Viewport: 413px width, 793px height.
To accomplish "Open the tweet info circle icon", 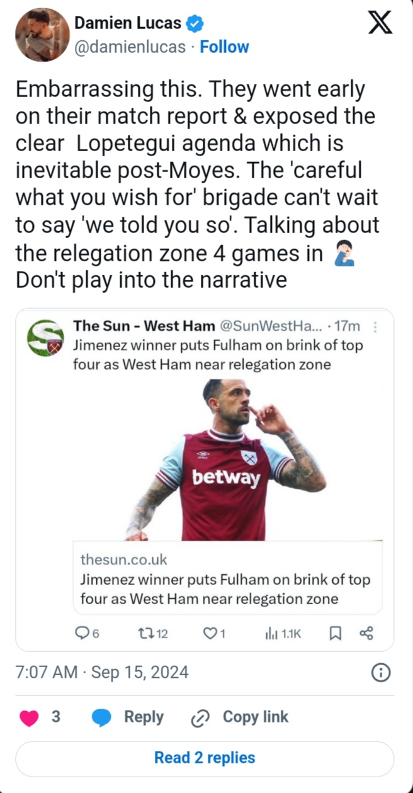I will 380,673.
